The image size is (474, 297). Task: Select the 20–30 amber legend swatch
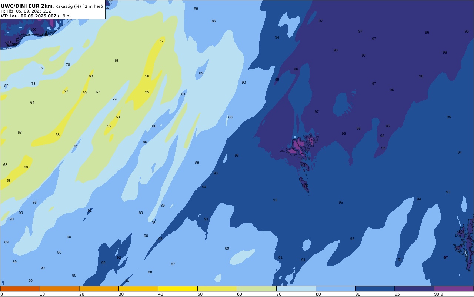(x=99, y=288)
